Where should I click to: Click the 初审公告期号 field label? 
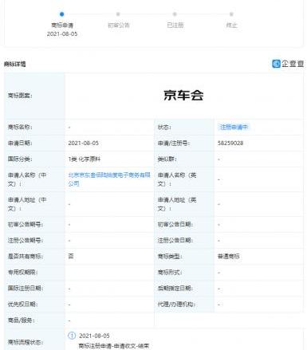(x=26, y=224)
